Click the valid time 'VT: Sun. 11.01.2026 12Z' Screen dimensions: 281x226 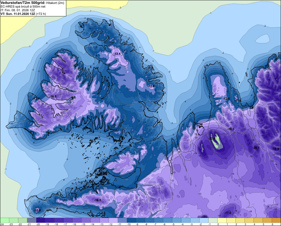point(18,14)
